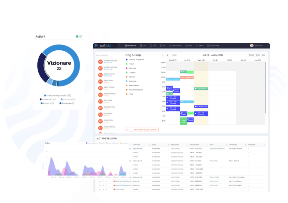This screenshot has width=288, height=203.
Task: Click the AV contact avatar
Action: click(100, 88)
